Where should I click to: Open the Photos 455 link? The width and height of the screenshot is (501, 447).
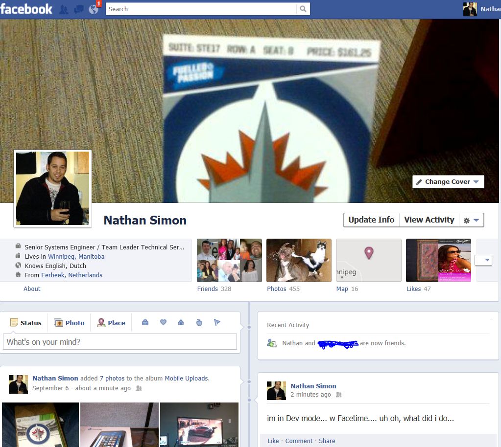[x=284, y=289]
